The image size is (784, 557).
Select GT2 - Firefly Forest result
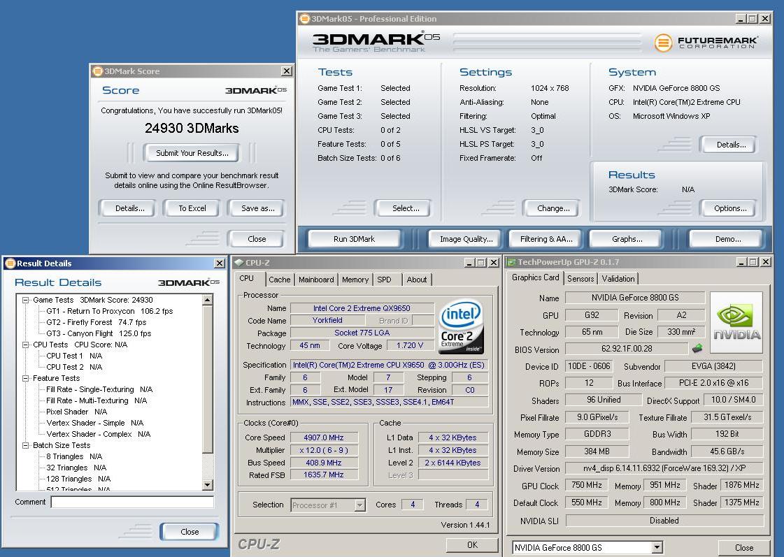click(x=96, y=322)
